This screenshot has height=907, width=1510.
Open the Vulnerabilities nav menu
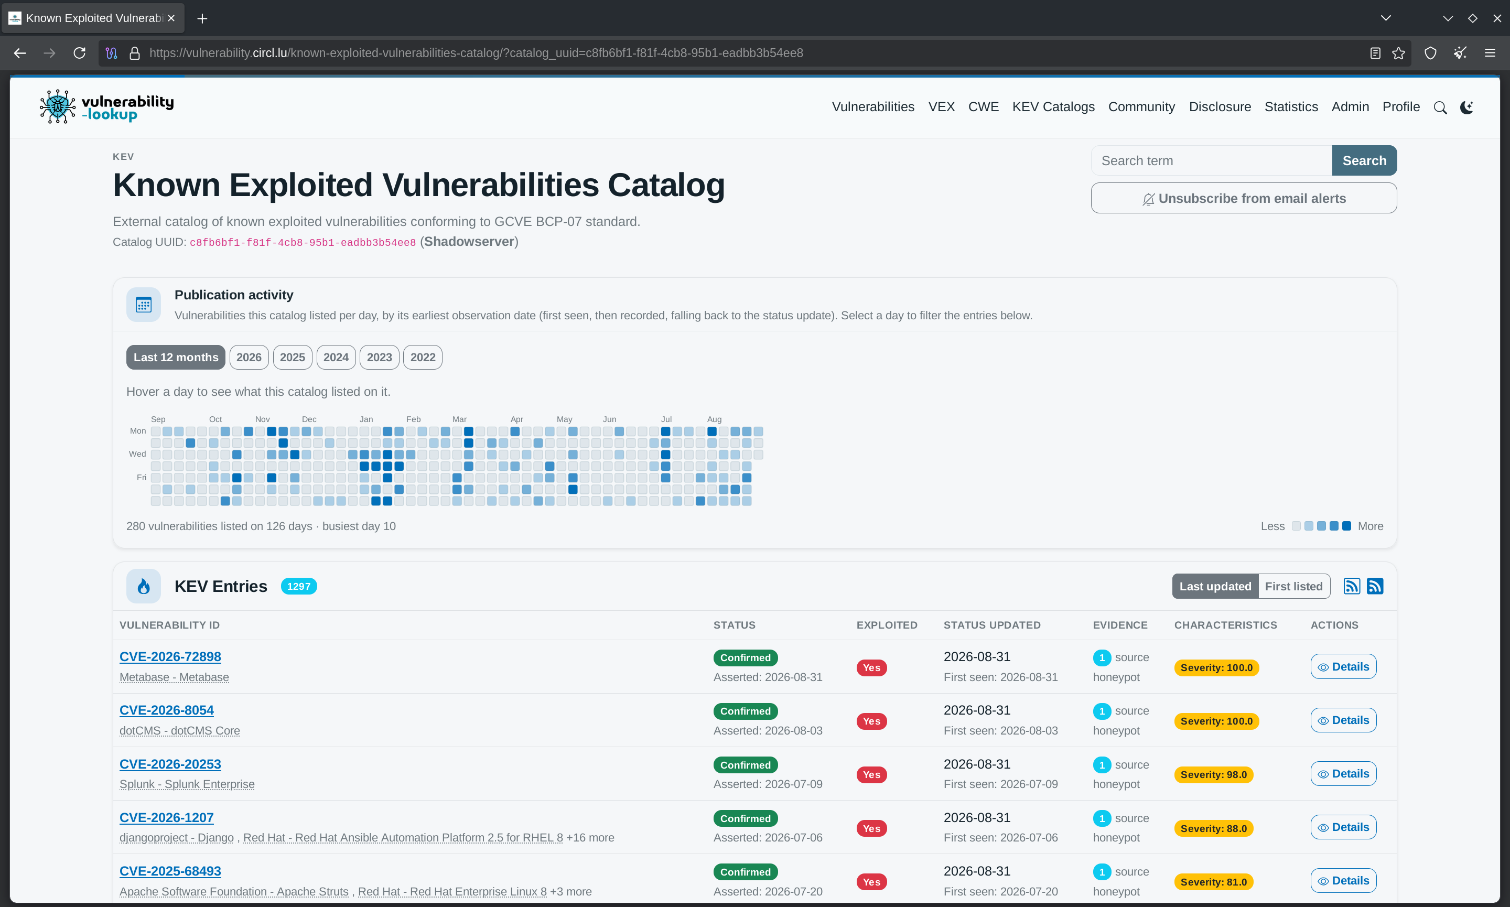coord(873,107)
